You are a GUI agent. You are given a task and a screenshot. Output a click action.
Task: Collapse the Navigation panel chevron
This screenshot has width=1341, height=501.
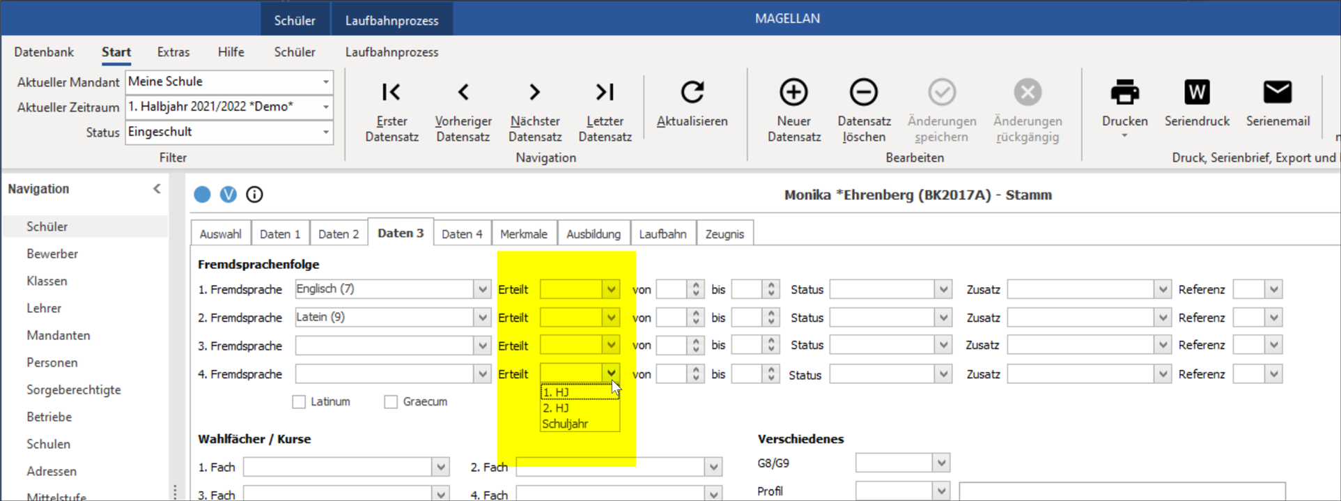157,189
